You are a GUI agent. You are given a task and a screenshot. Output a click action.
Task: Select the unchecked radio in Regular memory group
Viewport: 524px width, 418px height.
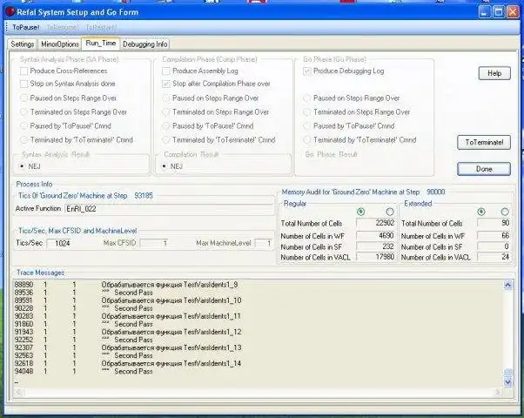(x=390, y=212)
